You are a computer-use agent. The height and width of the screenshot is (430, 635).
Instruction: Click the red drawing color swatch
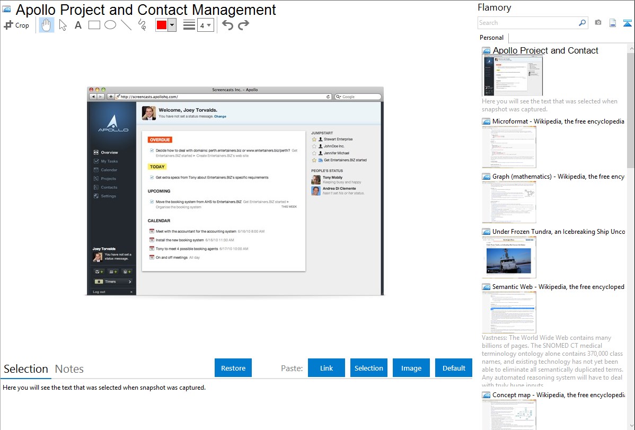[162, 25]
